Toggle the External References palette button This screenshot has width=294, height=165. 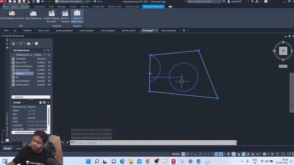pyautogui.click(x=77, y=16)
